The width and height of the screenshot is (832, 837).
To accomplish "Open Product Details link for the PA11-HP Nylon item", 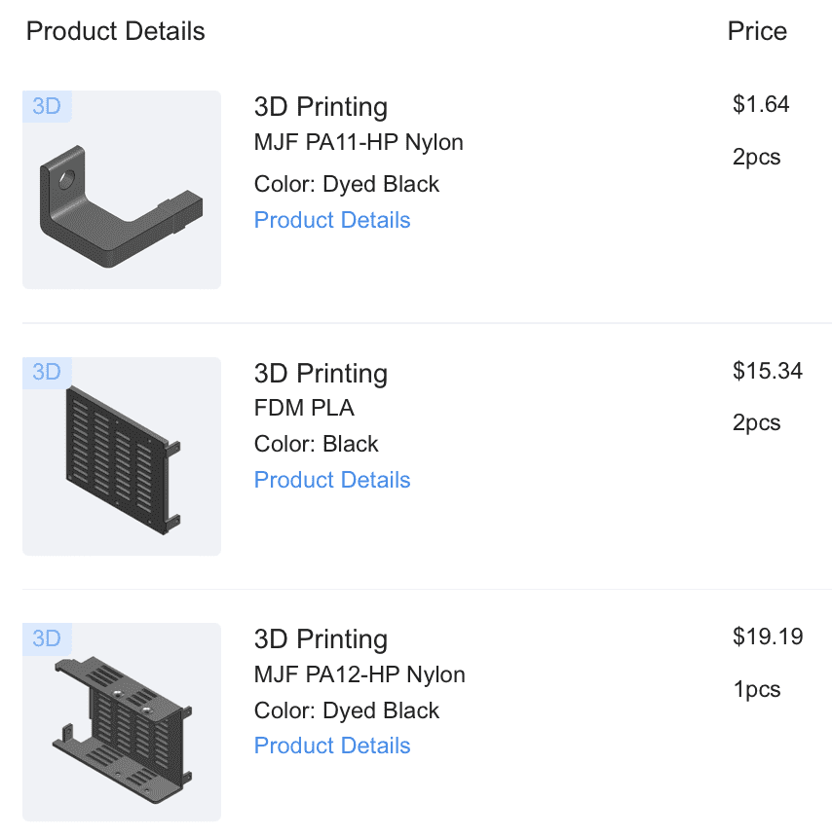I will [x=332, y=220].
